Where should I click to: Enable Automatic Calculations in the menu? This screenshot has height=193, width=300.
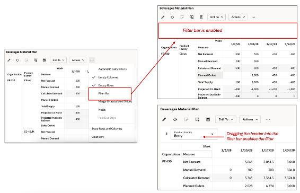(x=112, y=69)
